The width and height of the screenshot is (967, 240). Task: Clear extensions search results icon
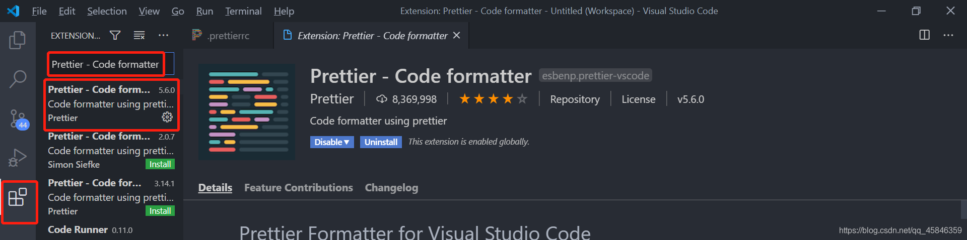(x=139, y=35)
